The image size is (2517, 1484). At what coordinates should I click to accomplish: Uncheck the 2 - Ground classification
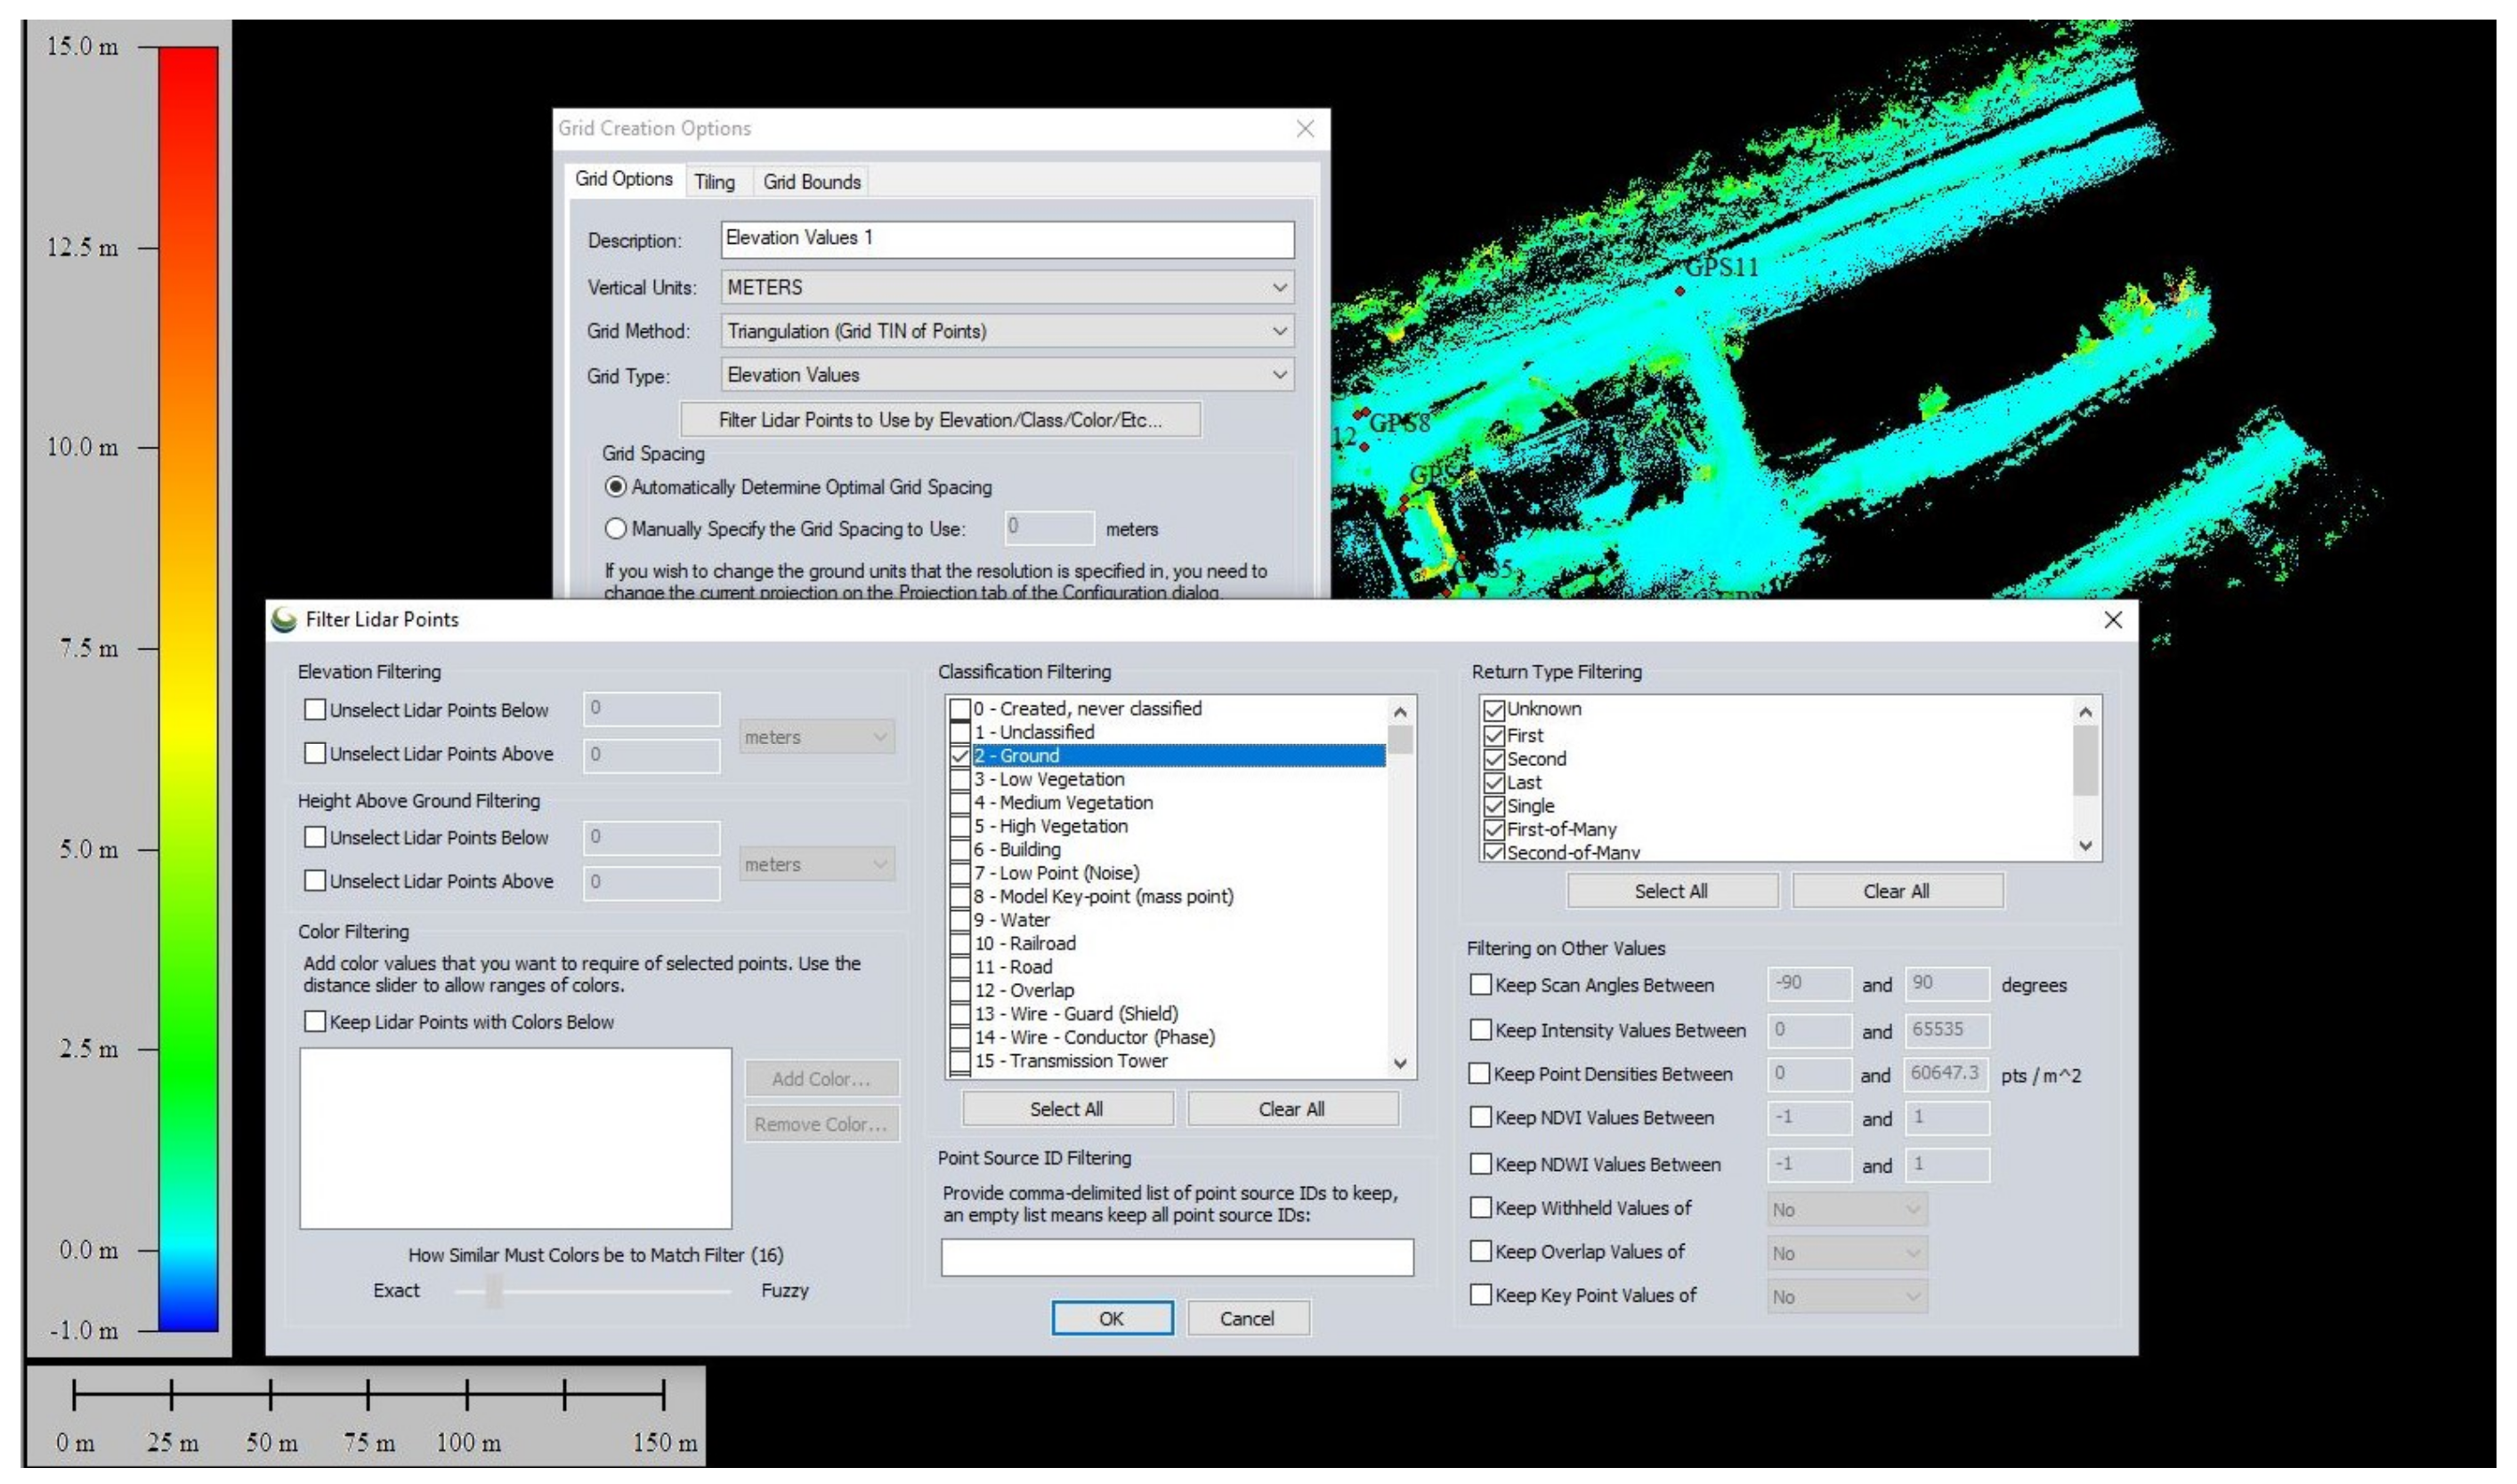click(959, 756)
